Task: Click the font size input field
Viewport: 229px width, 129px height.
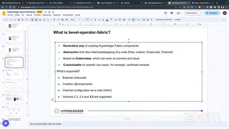Action: [87, 20]
